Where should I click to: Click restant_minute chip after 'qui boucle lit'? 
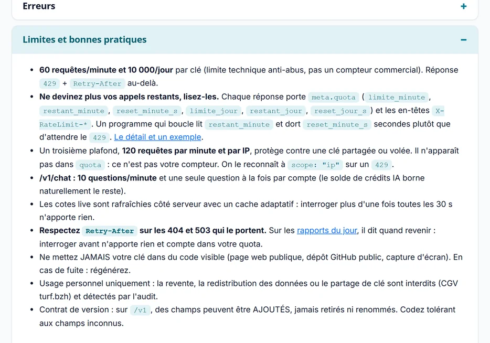(x=239, y=124)
